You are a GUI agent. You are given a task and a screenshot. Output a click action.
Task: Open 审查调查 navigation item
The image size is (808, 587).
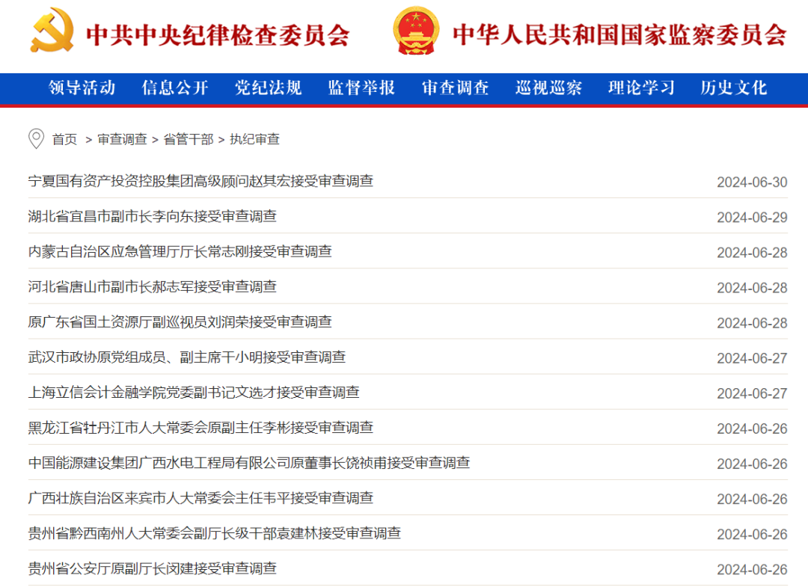point(455,88)
